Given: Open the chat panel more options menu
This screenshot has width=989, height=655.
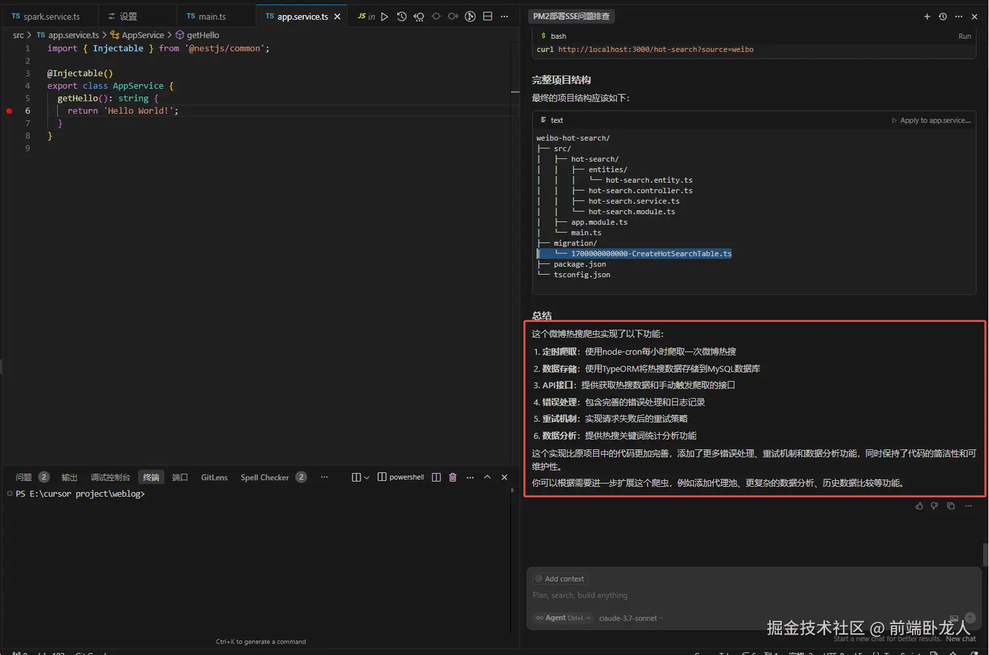Looking at the screenshot, I should (959, 16).
